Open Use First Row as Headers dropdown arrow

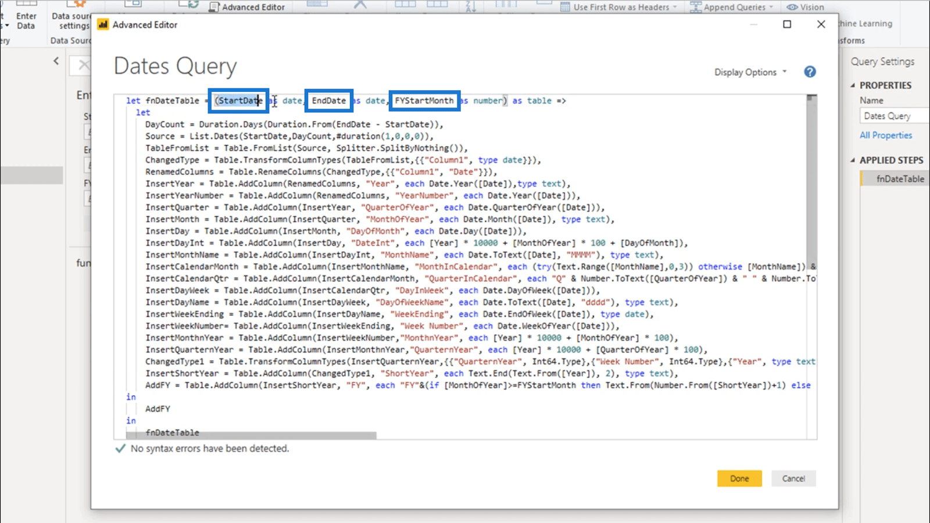coord(675,7)
